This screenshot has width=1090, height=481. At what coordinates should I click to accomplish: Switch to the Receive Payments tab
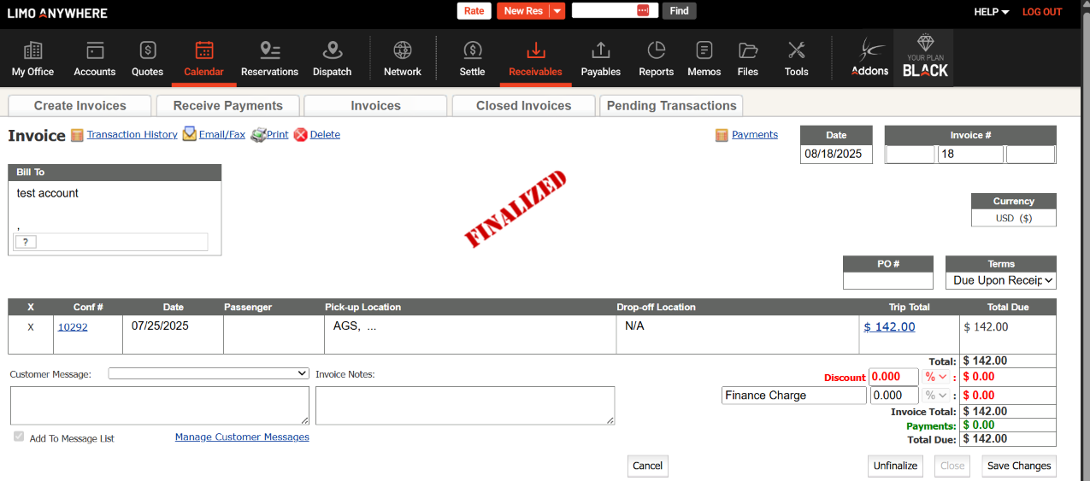(x=227, y=106)
